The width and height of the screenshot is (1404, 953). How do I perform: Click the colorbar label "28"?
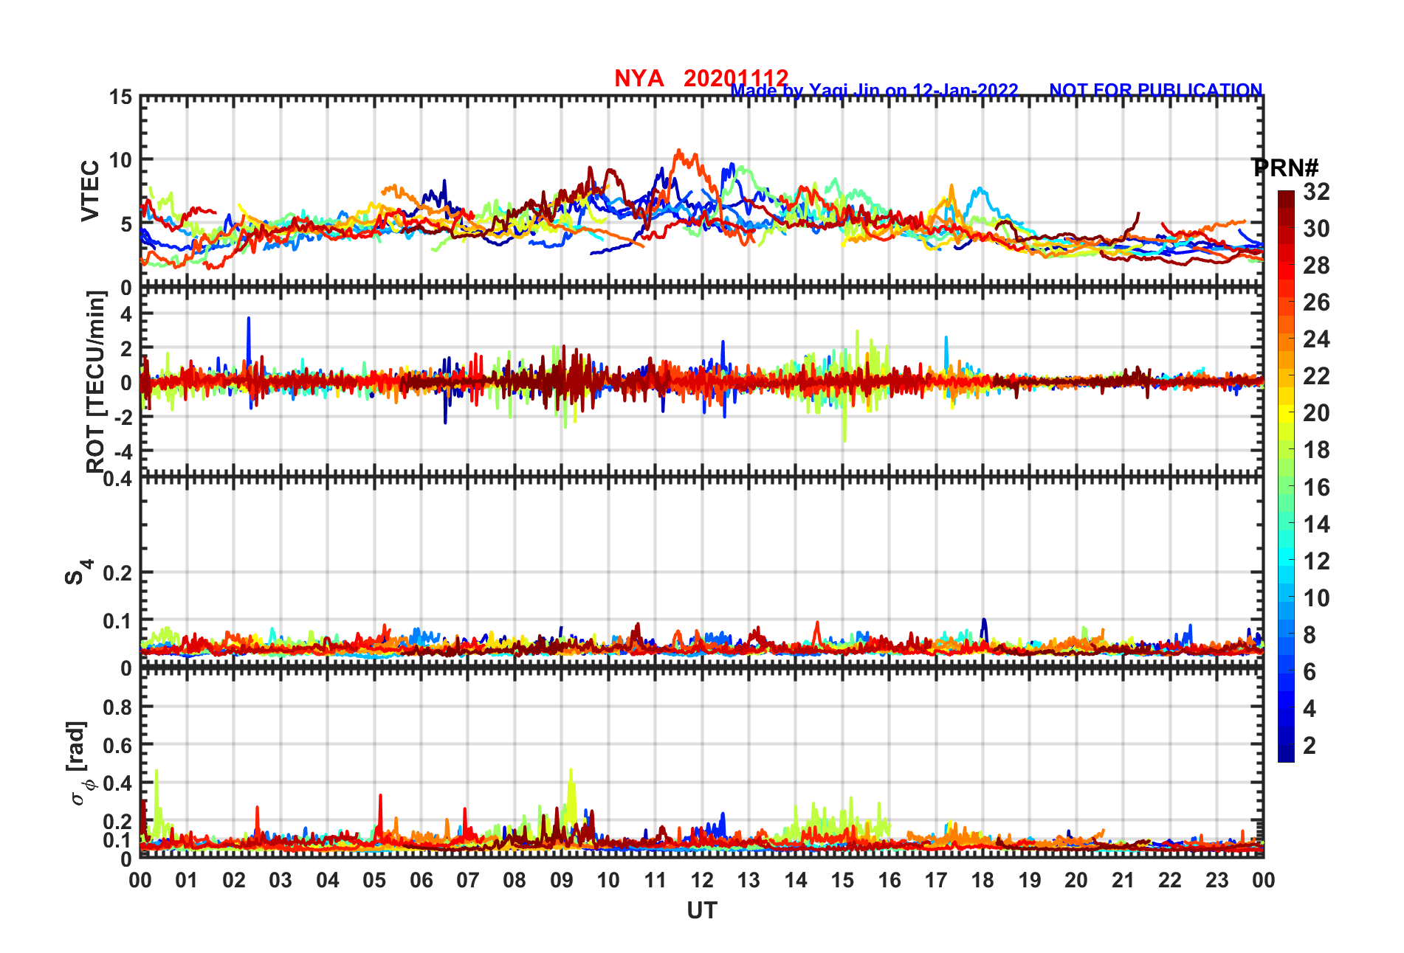1316,266
